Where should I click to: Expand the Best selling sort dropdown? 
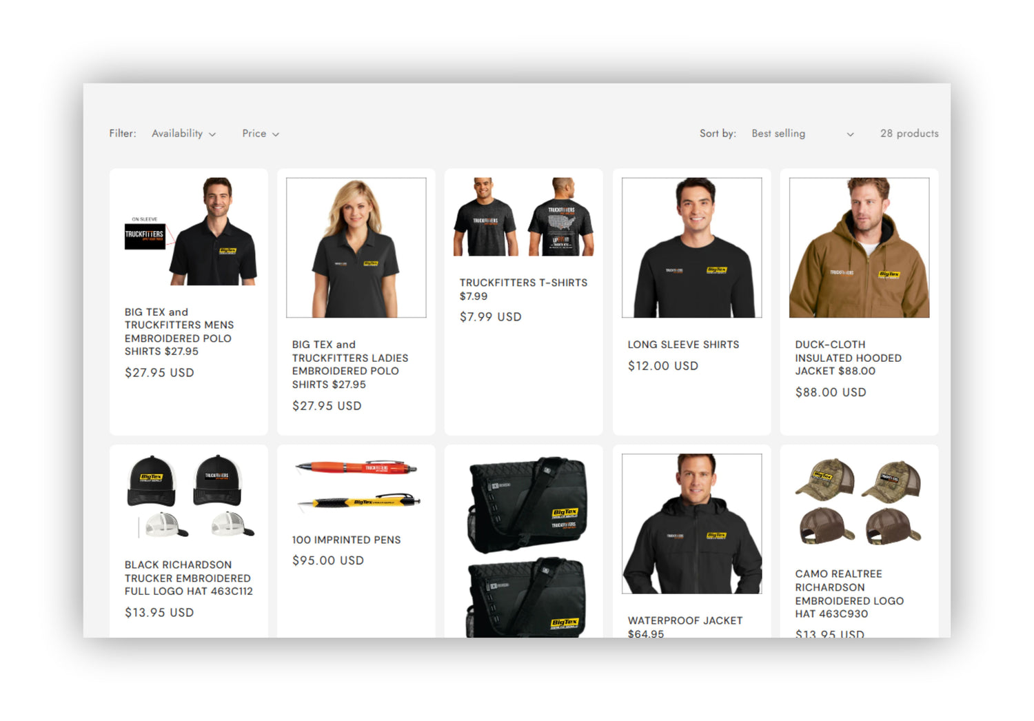tap(802, 134)
